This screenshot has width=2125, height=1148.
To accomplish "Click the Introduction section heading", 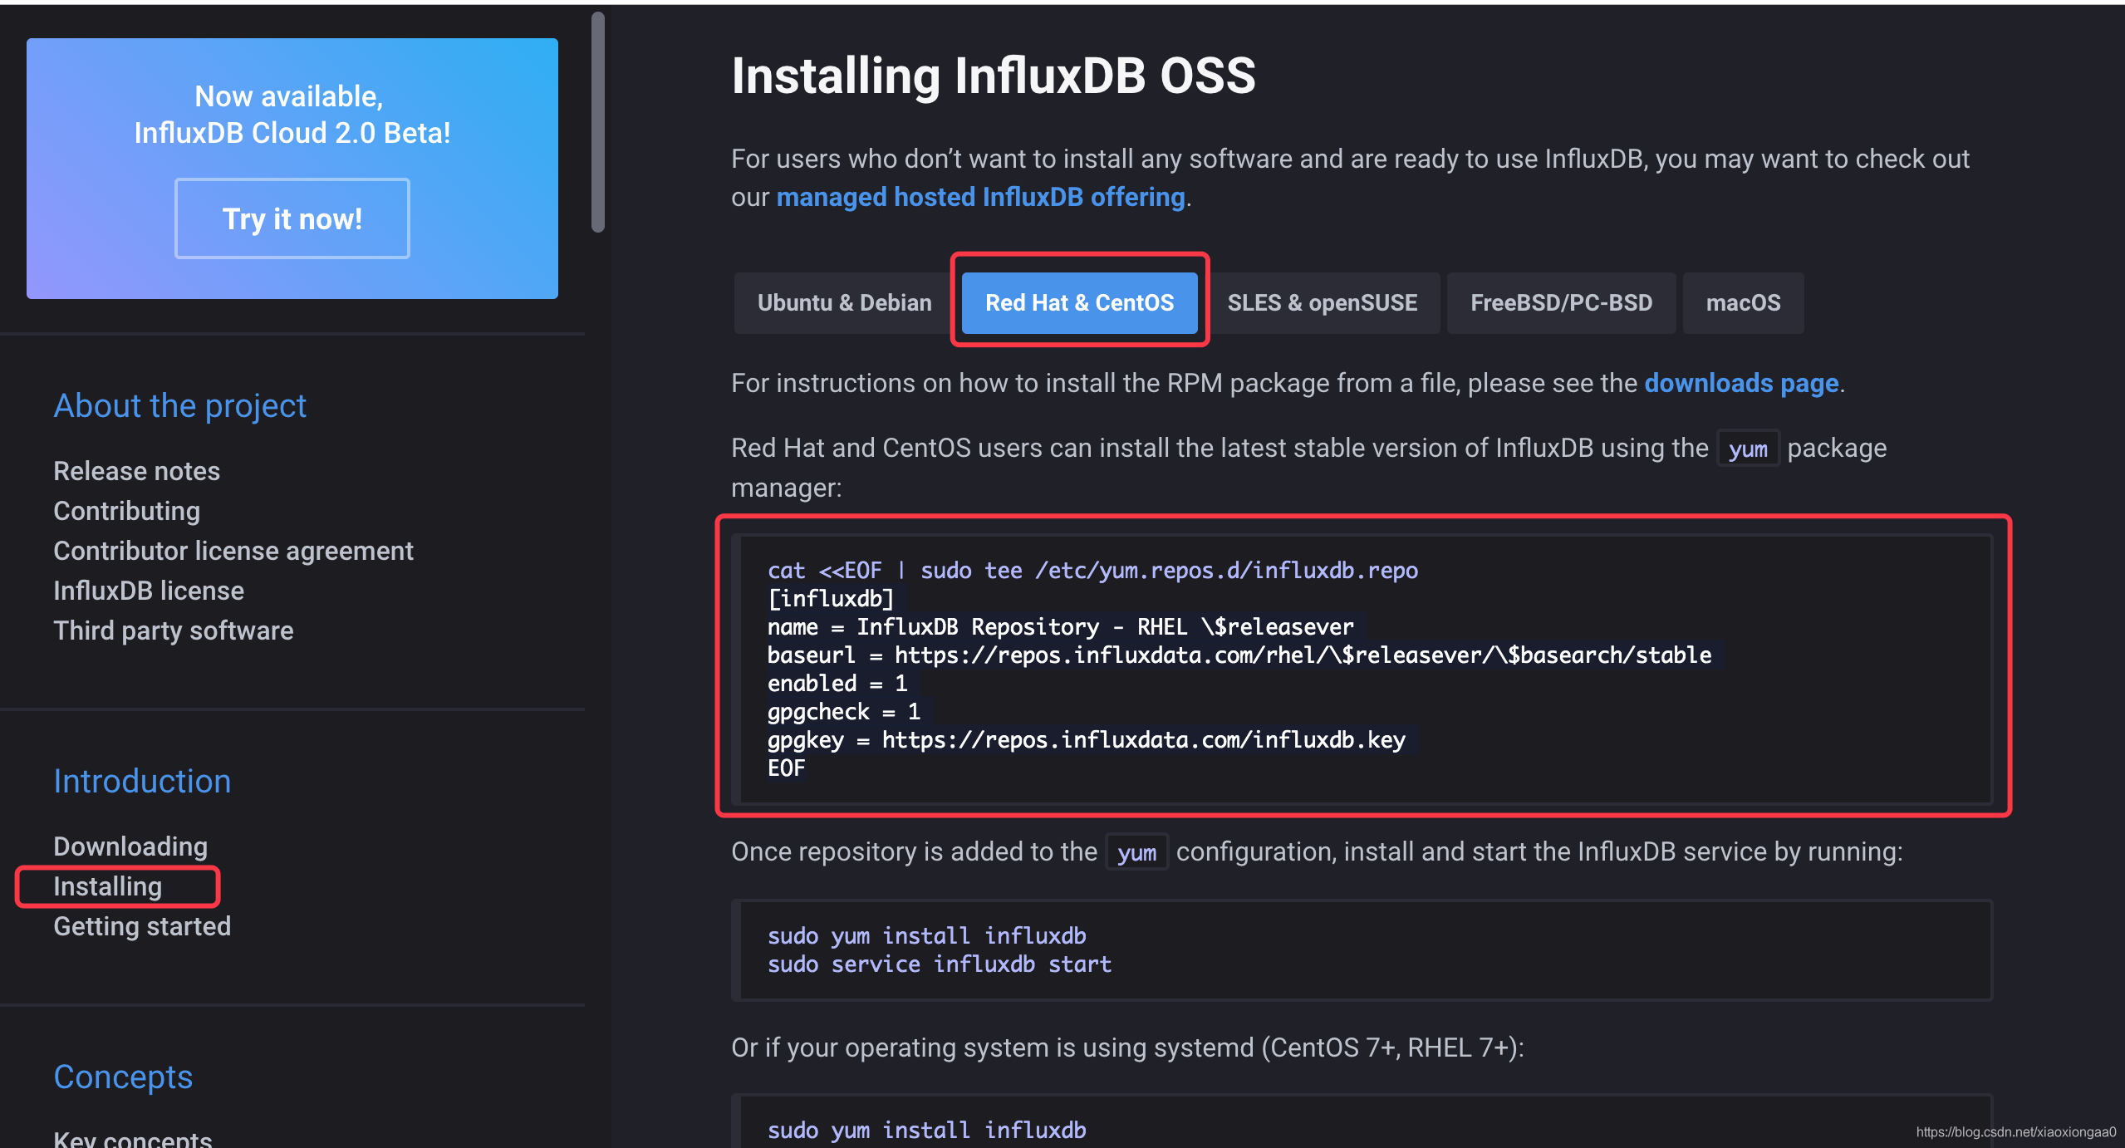I will (x=142, y=781).
